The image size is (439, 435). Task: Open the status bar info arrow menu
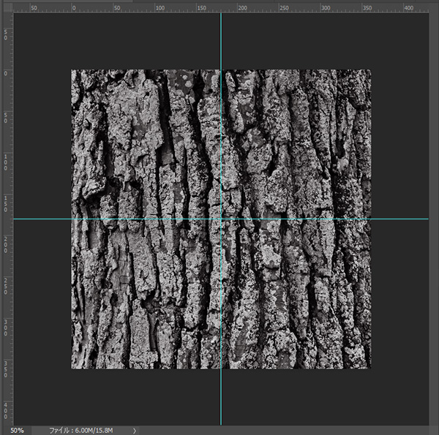135,431
